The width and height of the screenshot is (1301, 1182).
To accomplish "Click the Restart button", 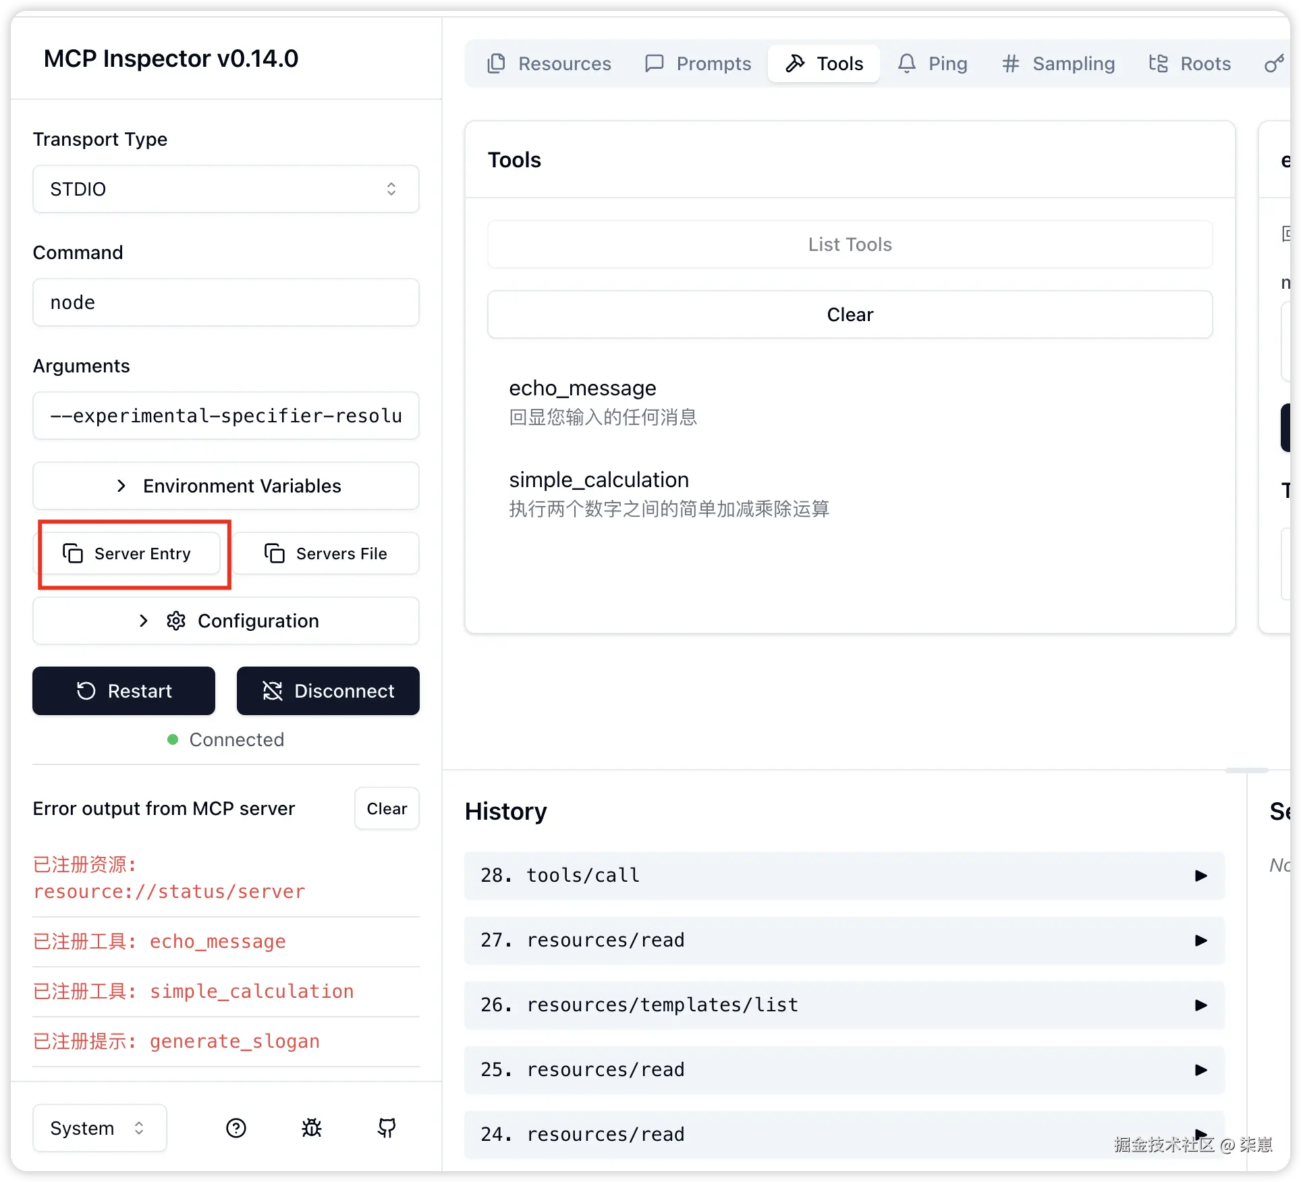I will click(124, 691).
